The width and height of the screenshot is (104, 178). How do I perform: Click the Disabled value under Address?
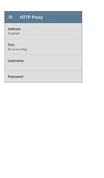tap(14, 33)
